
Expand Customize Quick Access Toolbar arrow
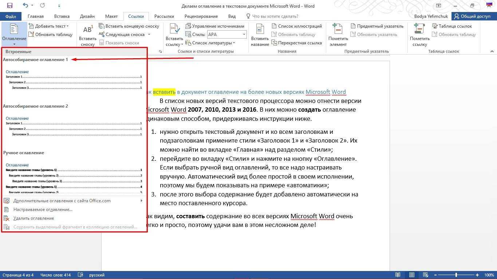(58, 5)
